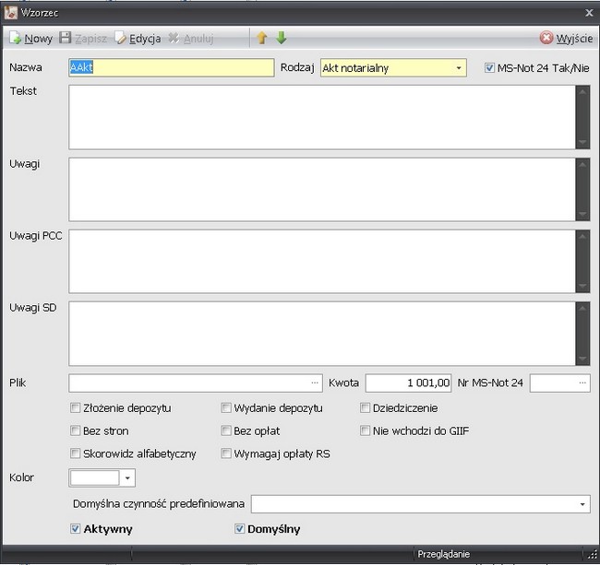600x565 pixels.
Task: Click the yellow up arrow icon
Action: [261, 39]
